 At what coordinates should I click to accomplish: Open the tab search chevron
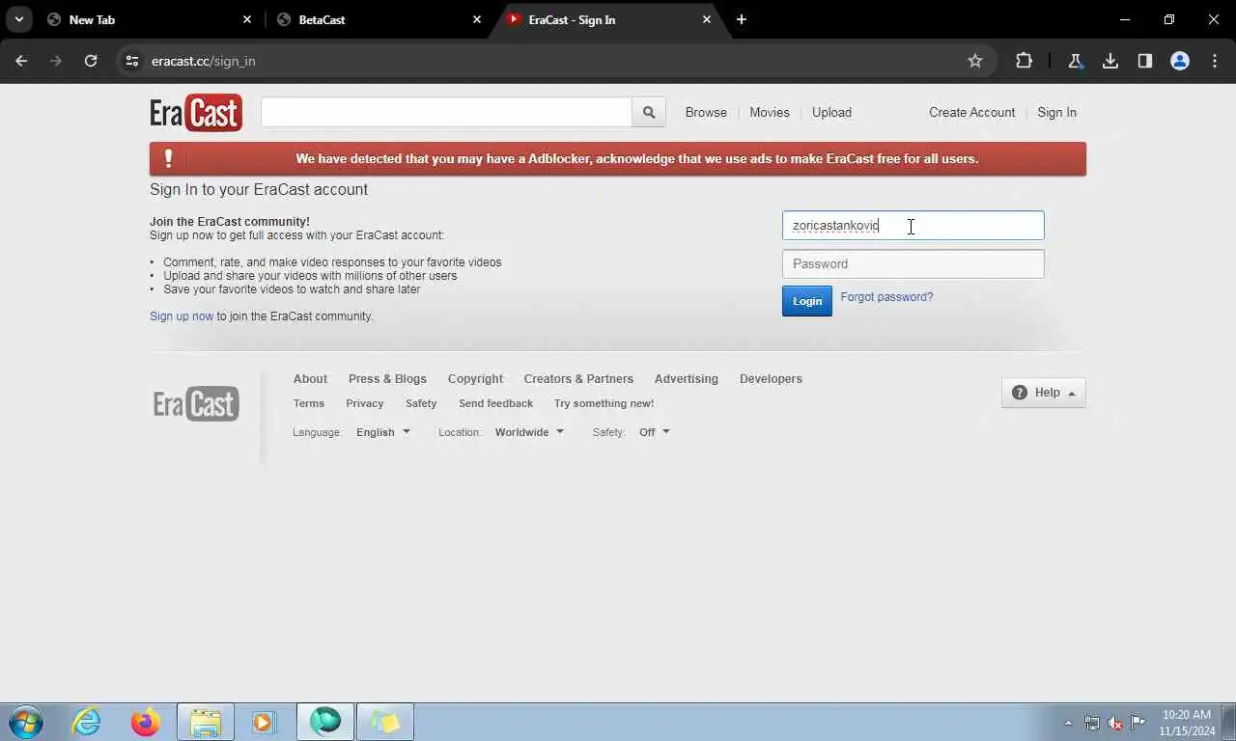pyautogui.click(x=18, y=19)
